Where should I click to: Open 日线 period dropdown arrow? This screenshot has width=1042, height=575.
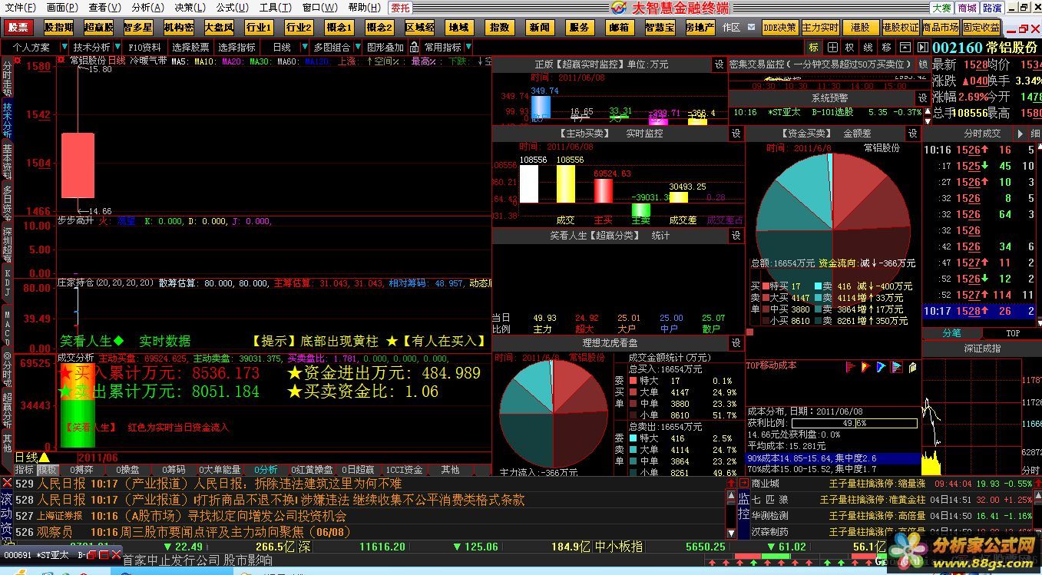305,47
